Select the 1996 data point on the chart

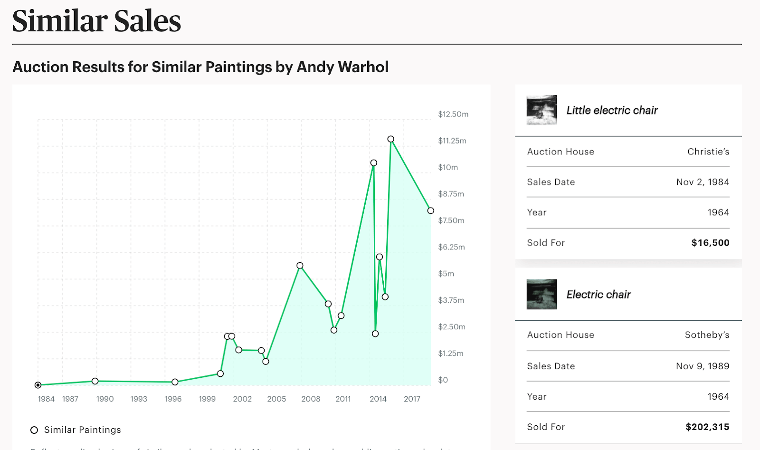tap(175, 382)
